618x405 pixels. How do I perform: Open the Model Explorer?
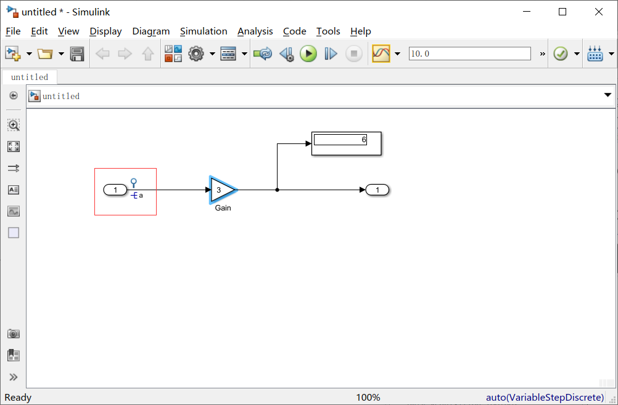pyautogui.click(x=229, y=54)
